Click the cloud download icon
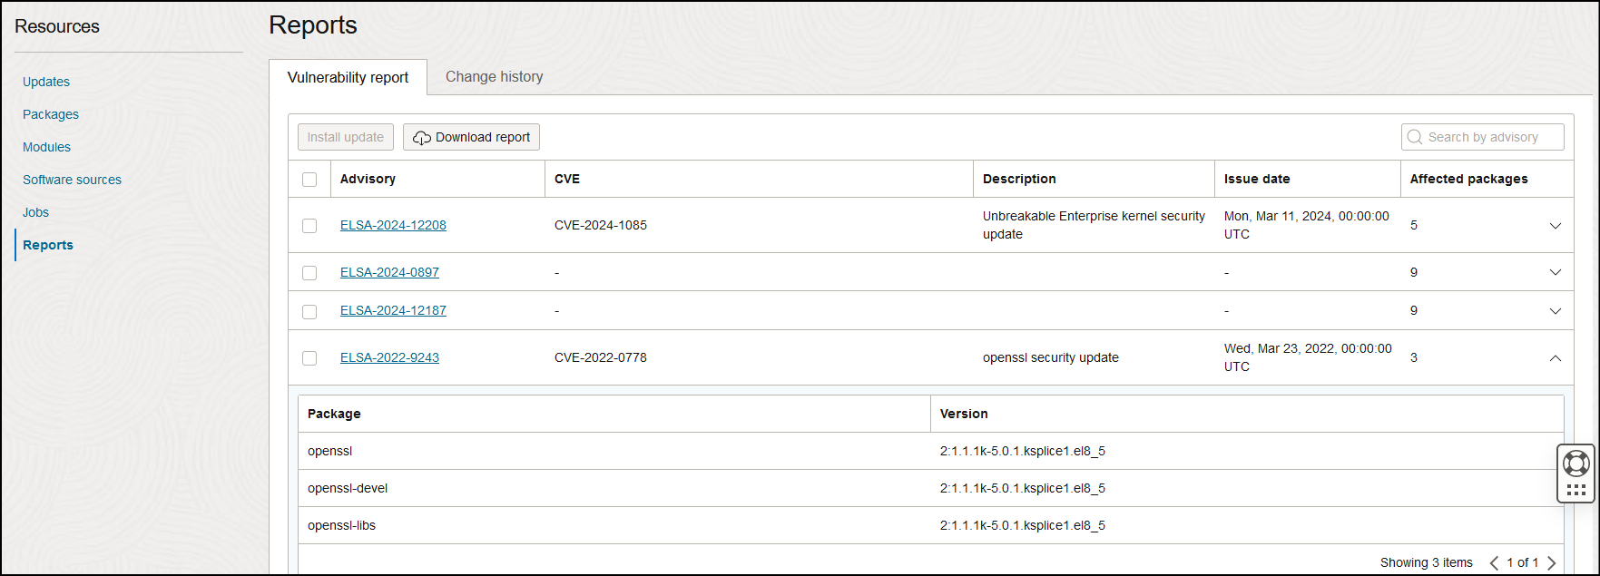Viewport: 1600px width, 576px height. 422,138
